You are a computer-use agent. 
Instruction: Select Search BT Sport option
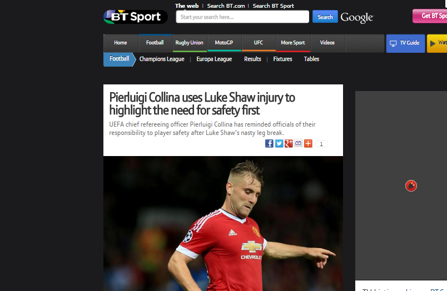[x=273, y=6]
